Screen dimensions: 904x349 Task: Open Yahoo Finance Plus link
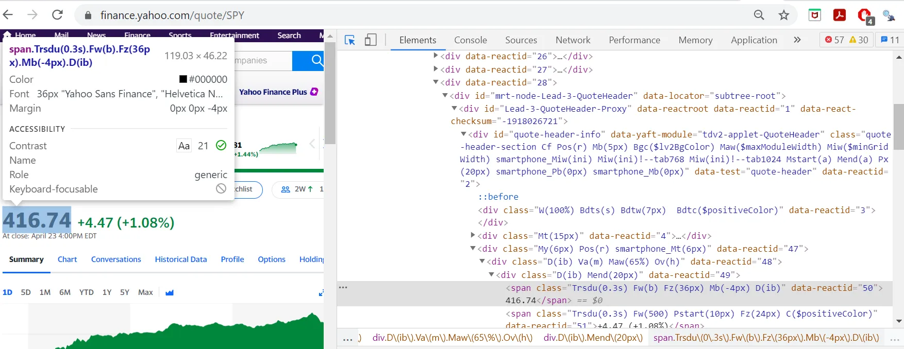(278, 92)
